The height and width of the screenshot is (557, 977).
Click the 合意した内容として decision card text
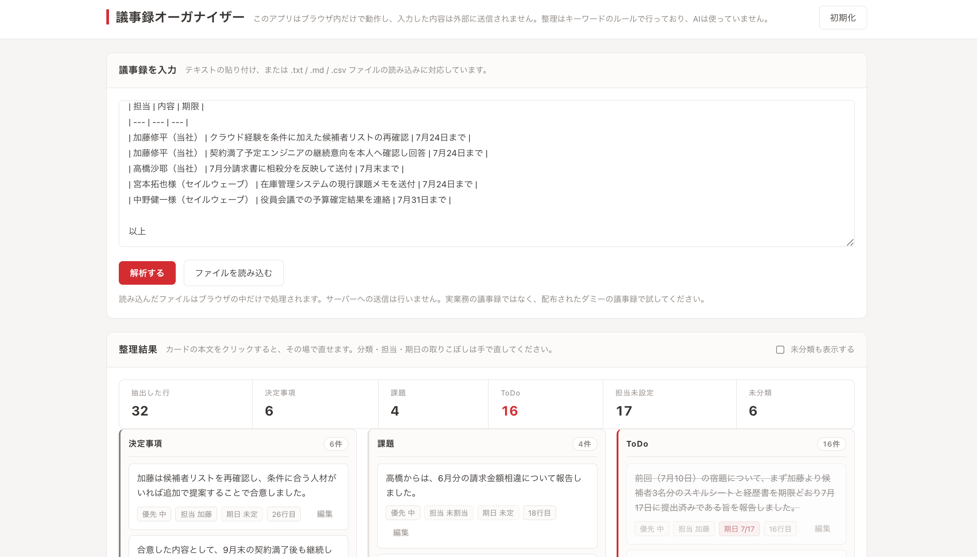(234, 550)
